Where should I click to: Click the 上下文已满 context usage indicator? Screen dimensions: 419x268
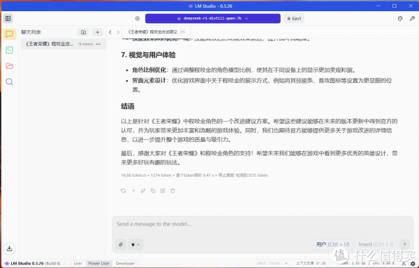click(x=311, y=263)
